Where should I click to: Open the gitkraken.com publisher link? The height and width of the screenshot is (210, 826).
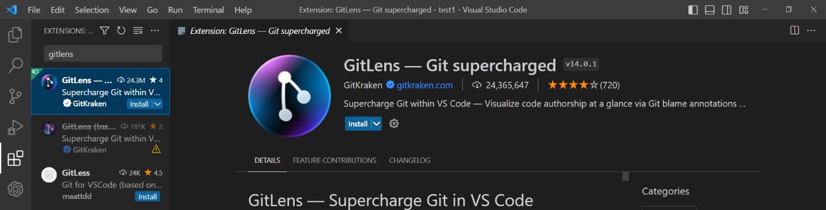pyautogui.click(x=425, y=85)
